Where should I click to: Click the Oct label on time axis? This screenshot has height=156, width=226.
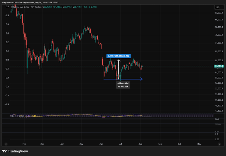179,144
